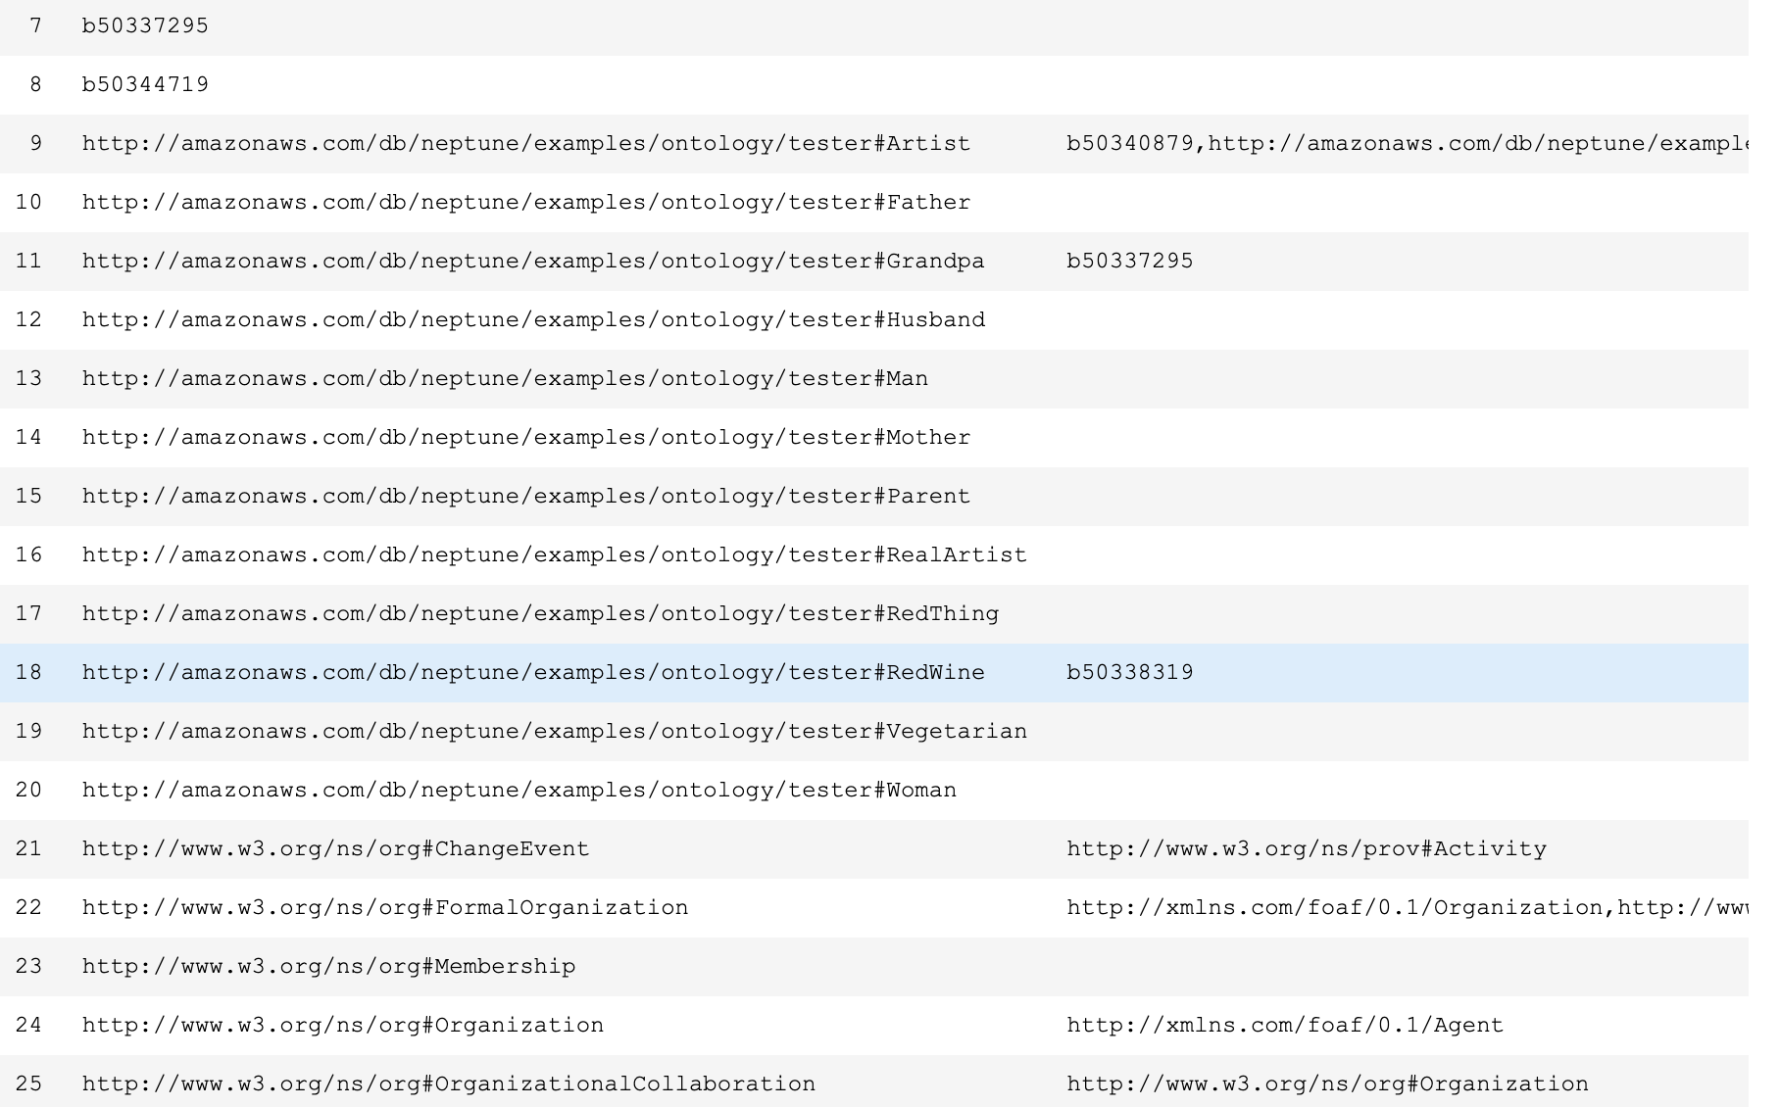Select the org#OrganizationalCollaboration URL cell

pyautogui.click(x=448, y=1083)
